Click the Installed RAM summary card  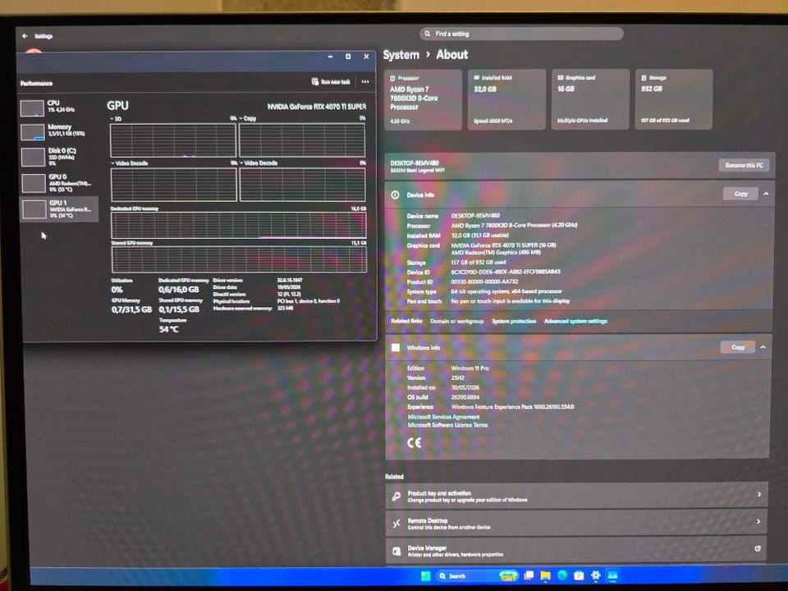click(x=506, y=99)
